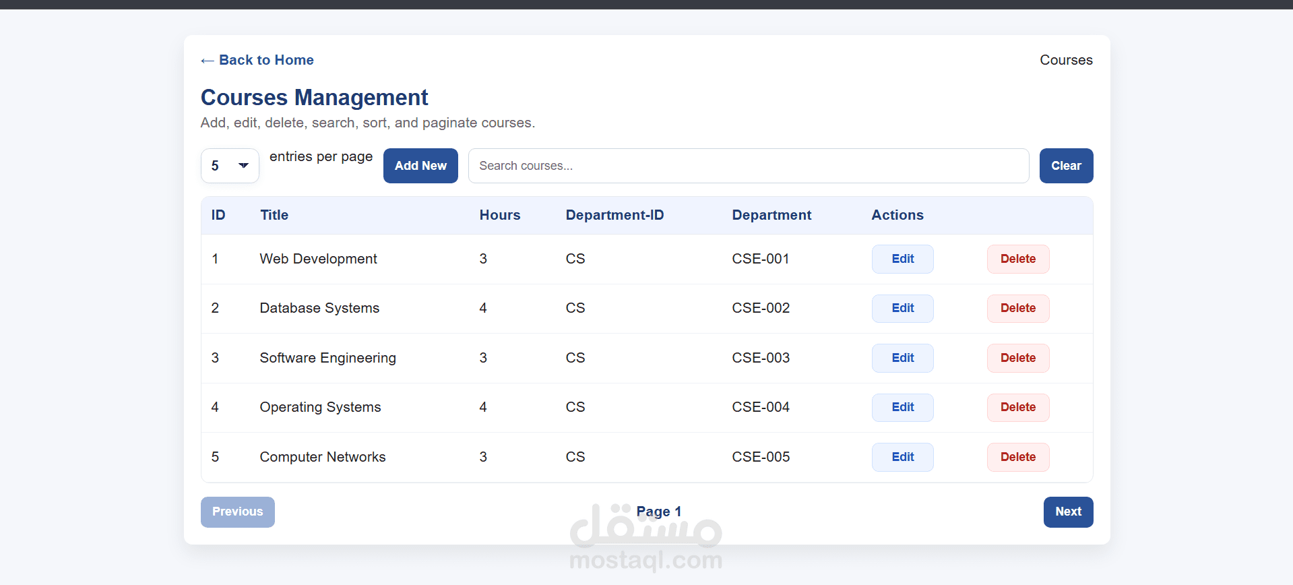The height and width of the screenshot is (585, 1293).
Task: Go back via Back to Home link
Action: coord(257,60)
